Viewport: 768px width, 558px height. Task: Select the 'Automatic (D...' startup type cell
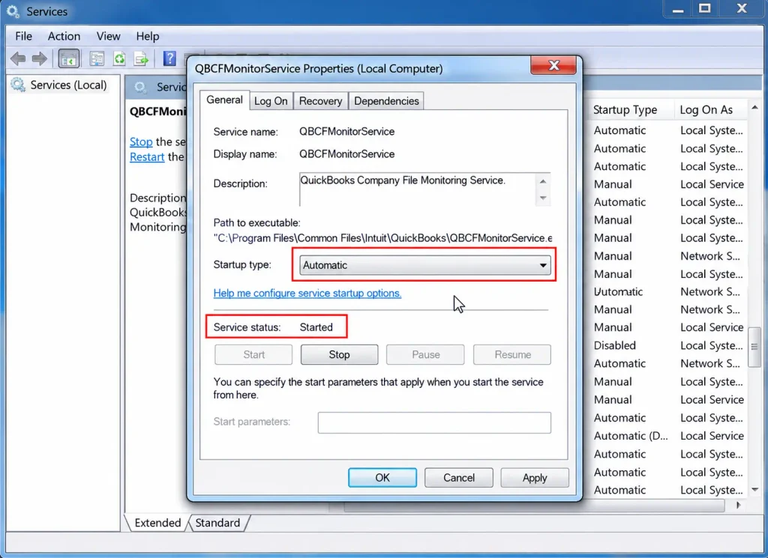[x=631, y=436]
